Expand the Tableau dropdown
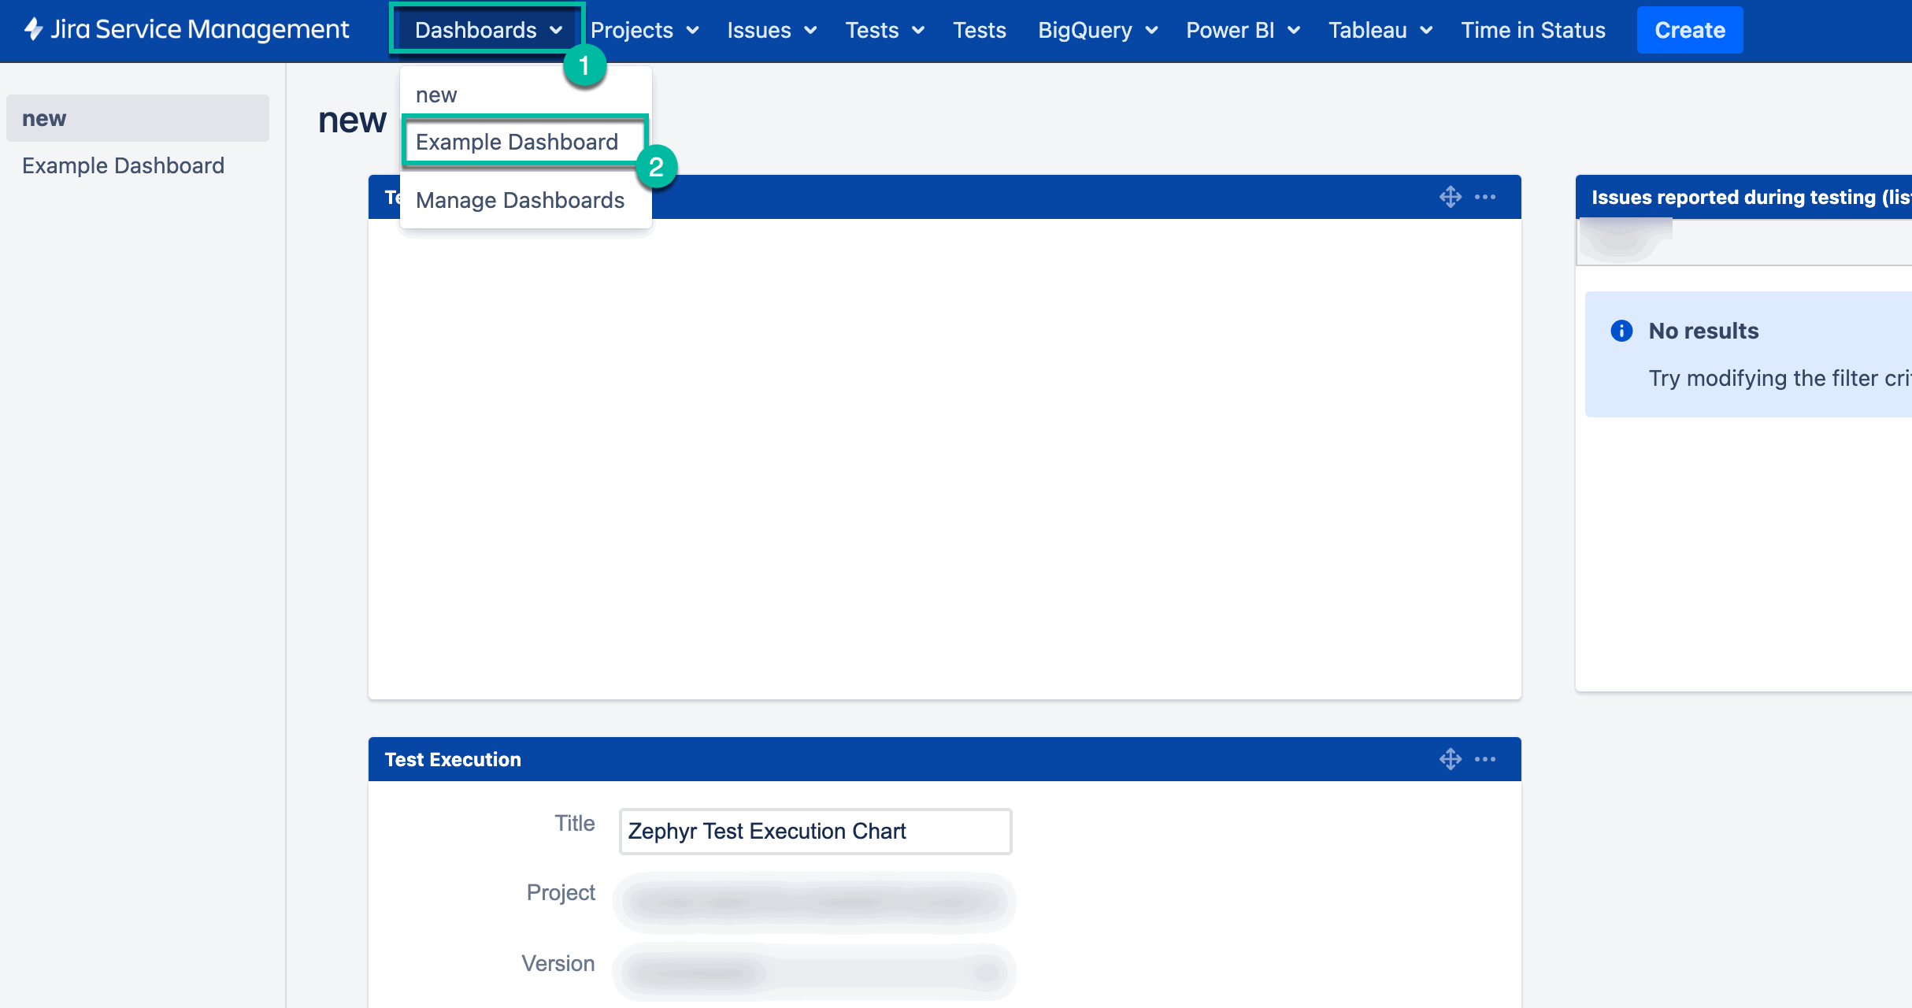Viewport: 1912px width, 1008px height. click(x=1379, y=30)
